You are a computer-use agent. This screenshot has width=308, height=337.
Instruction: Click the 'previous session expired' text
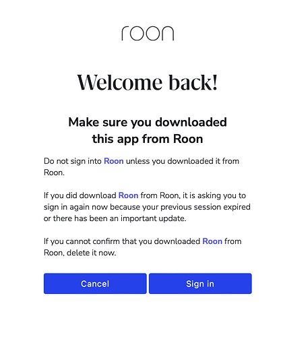(206, 207)
